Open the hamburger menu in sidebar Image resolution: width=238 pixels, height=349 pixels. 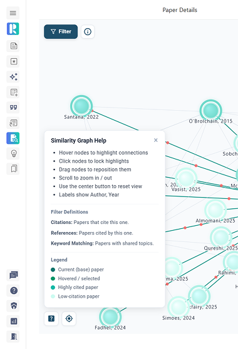pos(13,13)
